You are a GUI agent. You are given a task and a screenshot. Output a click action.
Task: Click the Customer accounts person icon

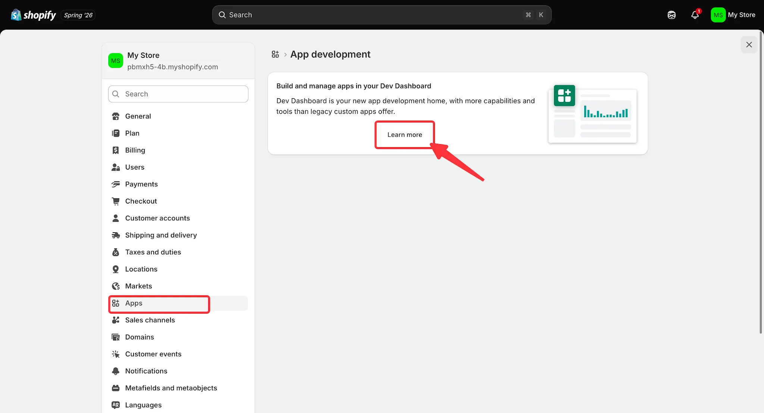pyautogui.click(x=116, y=218)
